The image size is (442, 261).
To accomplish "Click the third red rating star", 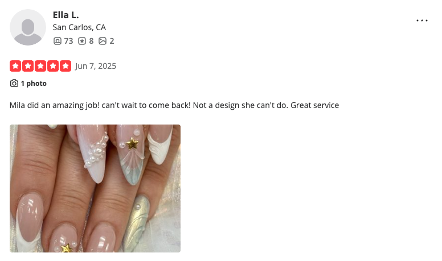I will [40, 66].
